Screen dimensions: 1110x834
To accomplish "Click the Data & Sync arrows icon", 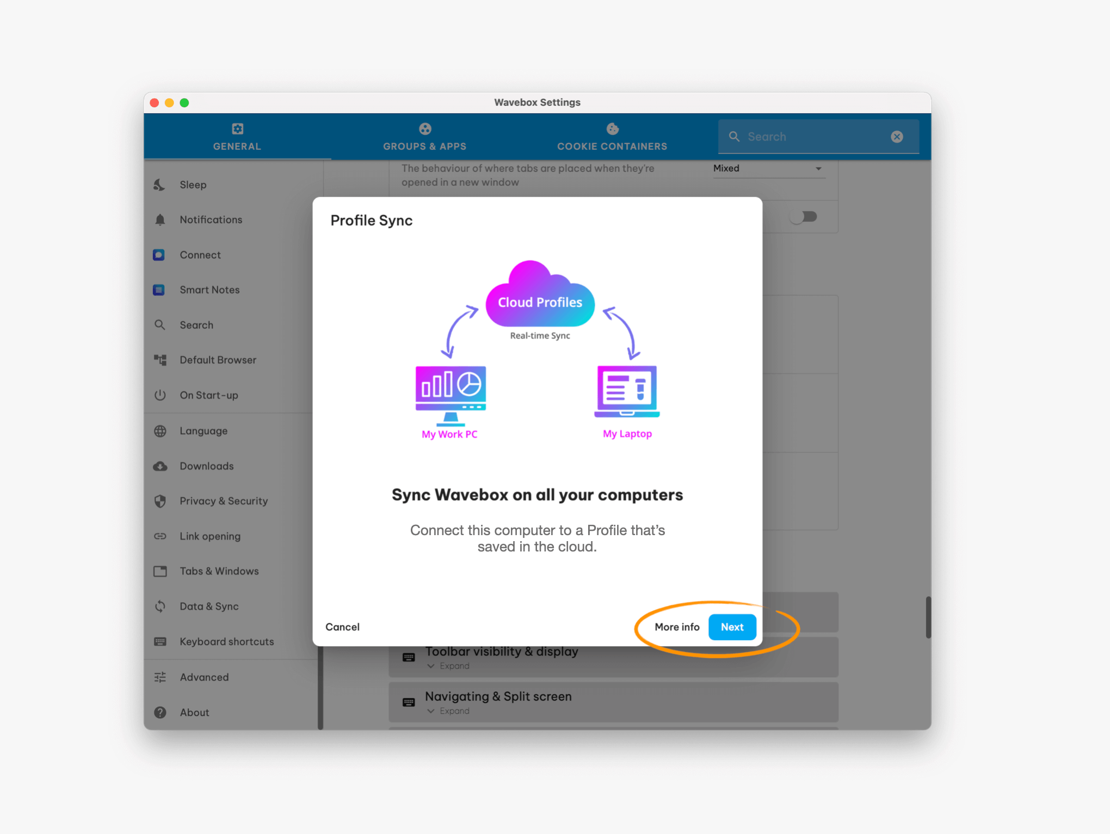I will (160, 606).
